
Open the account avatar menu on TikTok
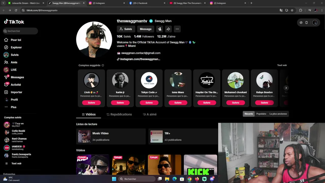pos(315,23)
